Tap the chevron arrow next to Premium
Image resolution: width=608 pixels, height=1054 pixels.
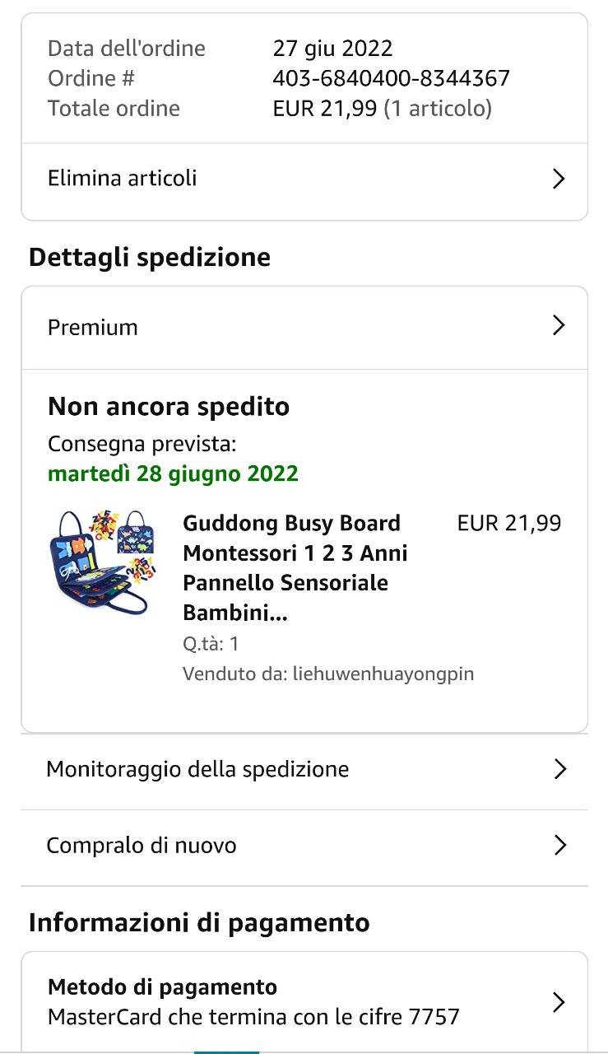559,326
